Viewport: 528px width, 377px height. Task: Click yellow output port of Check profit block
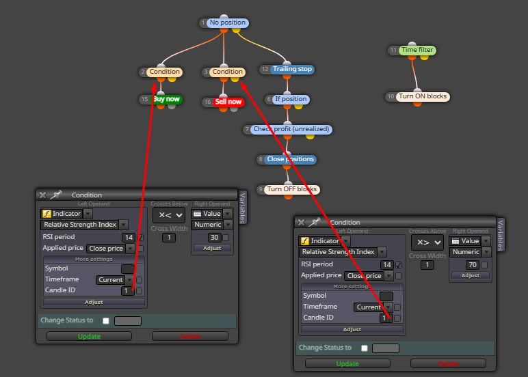tap(310, 137)
